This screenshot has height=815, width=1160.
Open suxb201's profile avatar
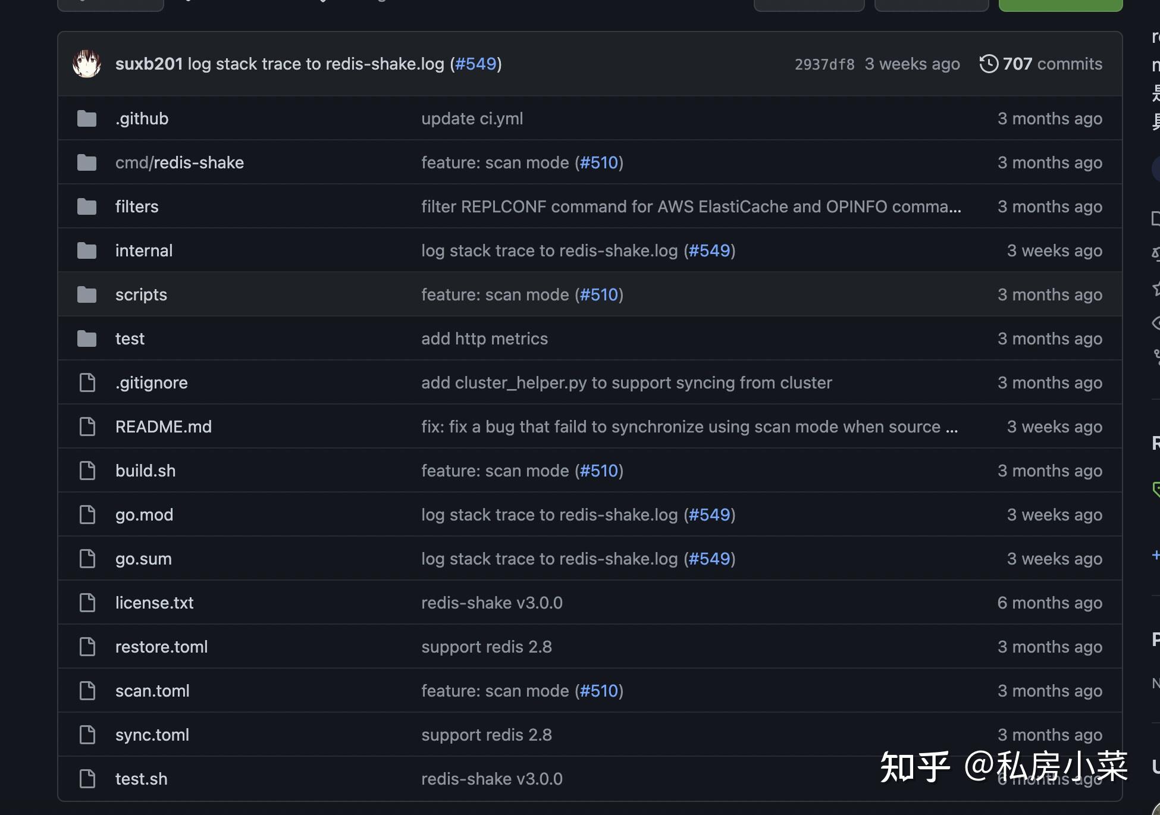click(x=87, y=63)
